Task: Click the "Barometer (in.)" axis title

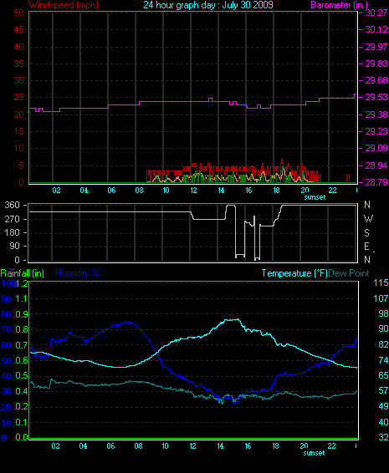Action: [339, 5]
